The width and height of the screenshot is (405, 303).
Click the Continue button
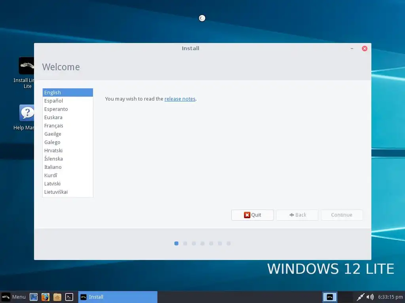click(342, 215)
